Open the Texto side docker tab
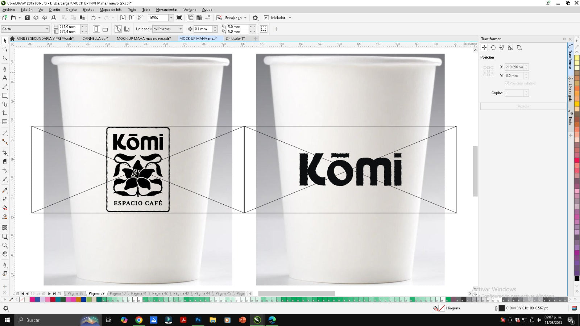 point(570,118)
